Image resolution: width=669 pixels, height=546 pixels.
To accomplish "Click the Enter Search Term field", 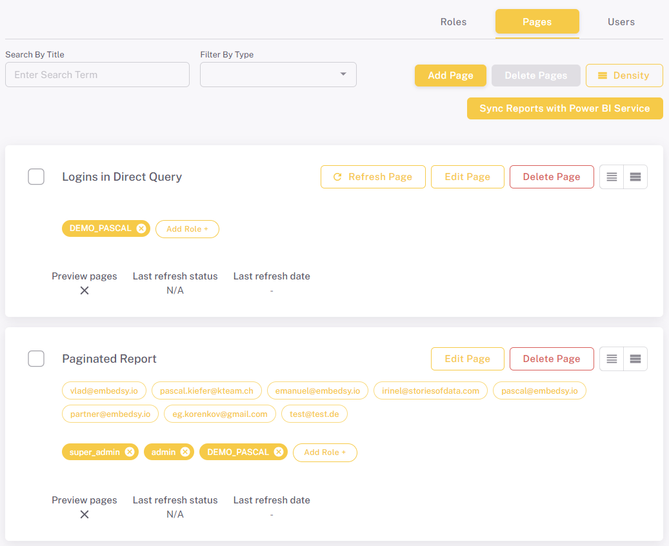I will point(97,74).
